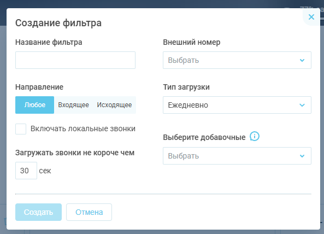Screen dimensions: 324x234
Task: Enable Включать локальные звонки checkbox
Action: pyautogui.click(x=21, y=129)
